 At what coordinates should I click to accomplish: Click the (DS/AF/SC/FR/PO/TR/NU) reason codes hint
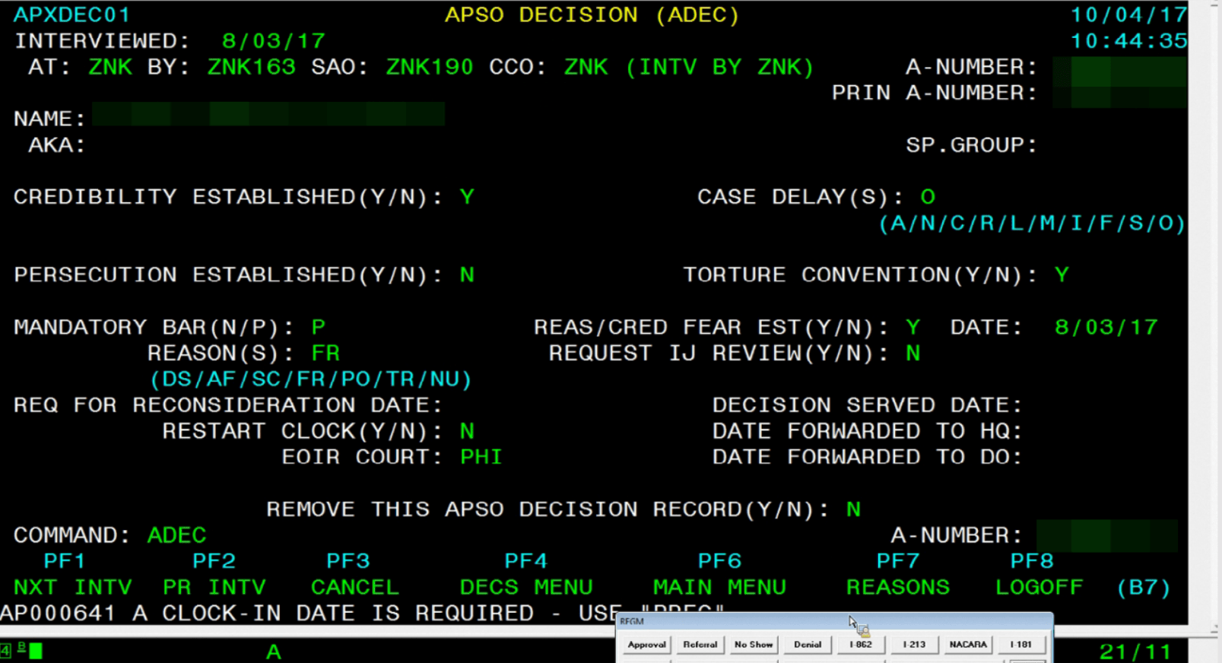click(x=311, y=379)
